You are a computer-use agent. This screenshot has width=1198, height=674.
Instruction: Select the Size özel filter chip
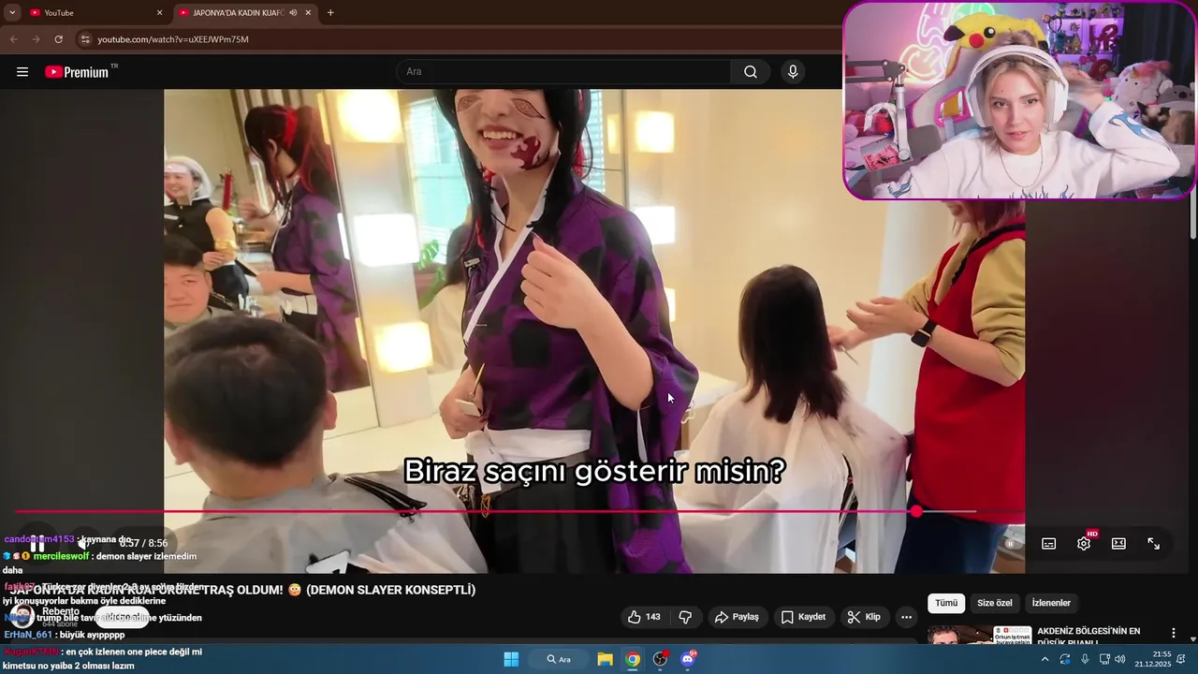pos(995,603)
